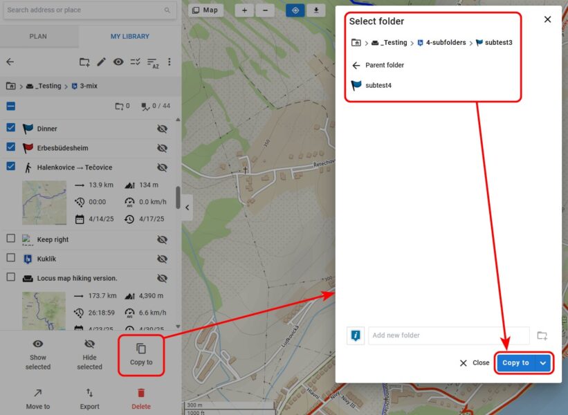Uncheck the Dinner checkbox
This screenshot has height=415, width=568.
click(11, 128)
